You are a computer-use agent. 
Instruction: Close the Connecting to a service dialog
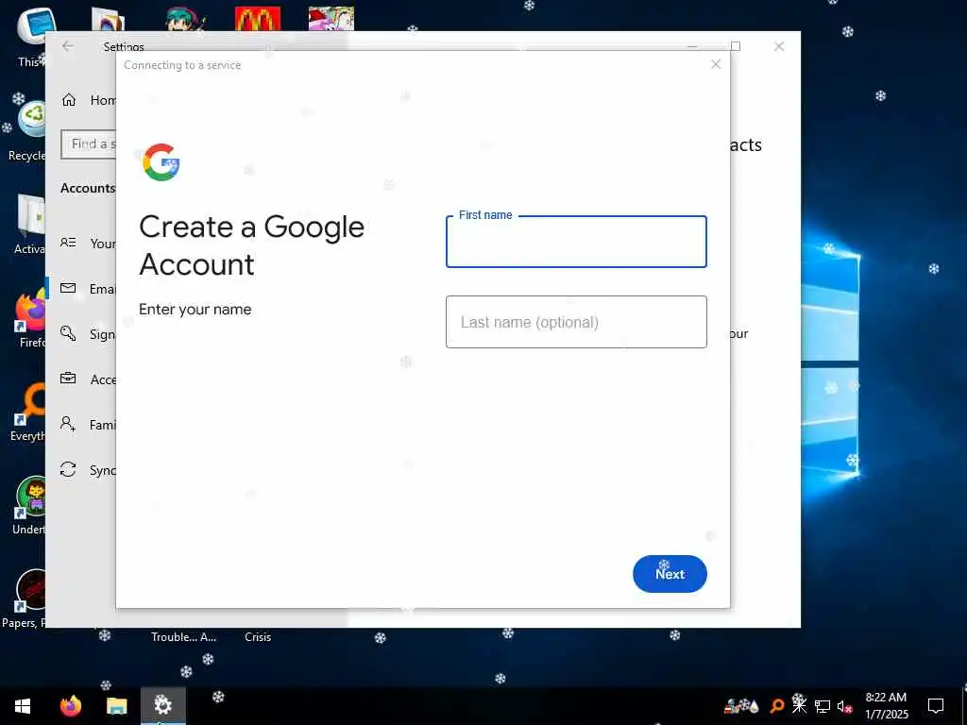point(716,65)
